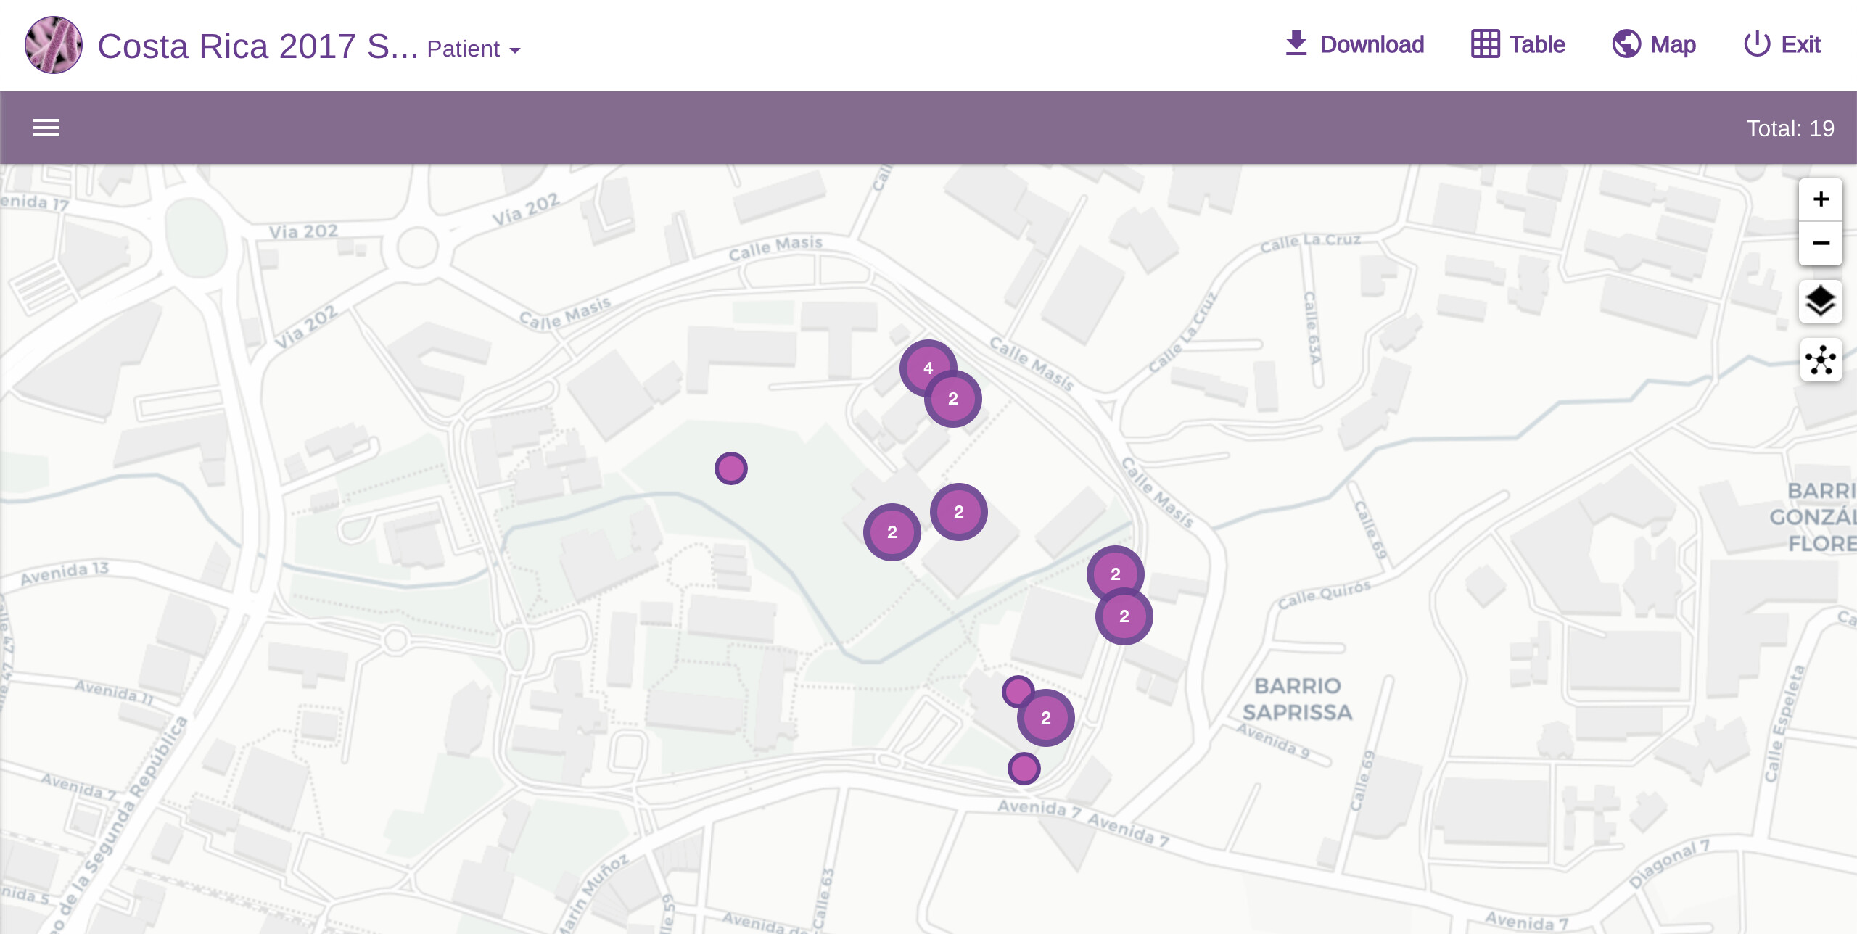Switch to Table view
Screen dimensions: 1857x934
[1536, 44]
